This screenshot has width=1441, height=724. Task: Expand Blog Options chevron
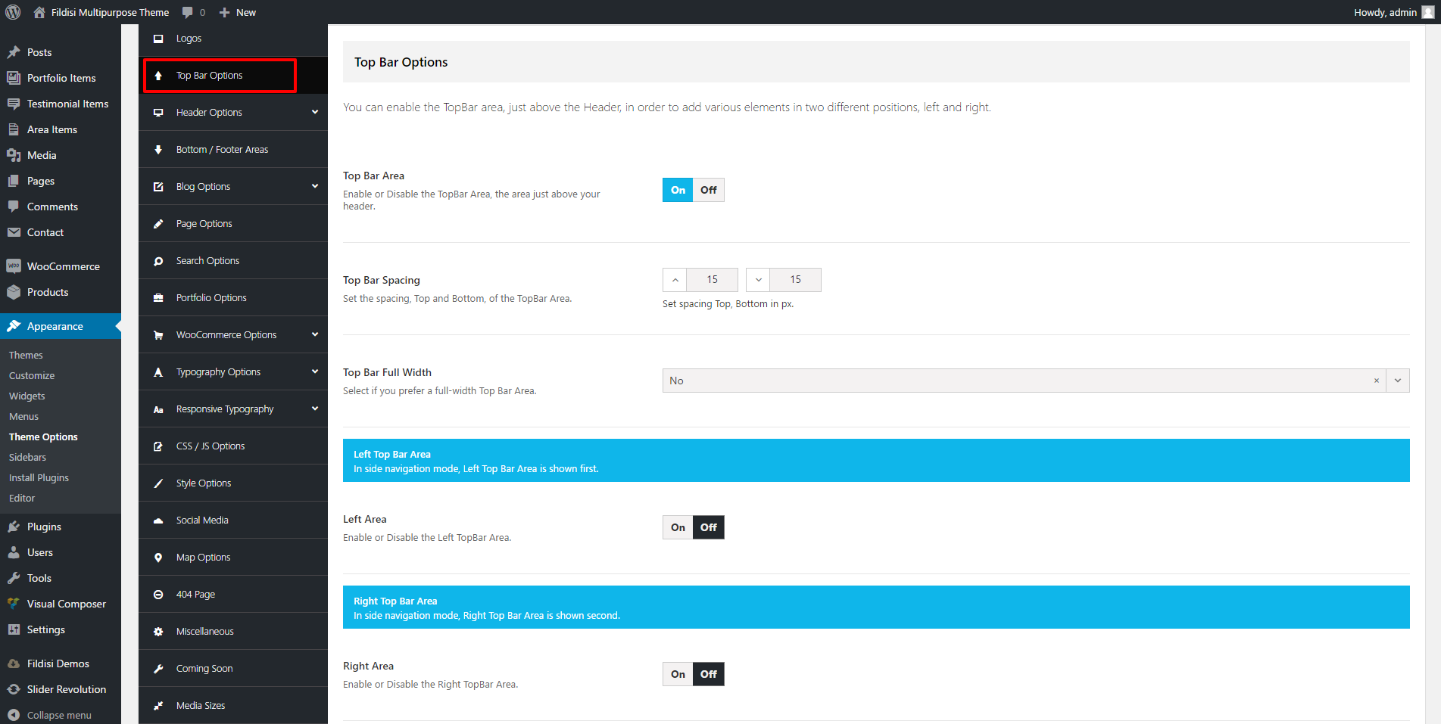(x=315, y=186)
